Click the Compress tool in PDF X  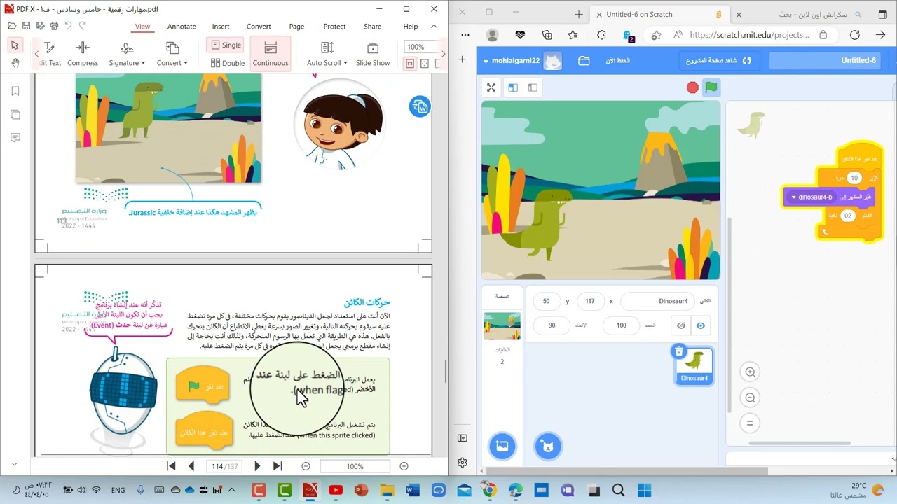[x=83, y=54]
